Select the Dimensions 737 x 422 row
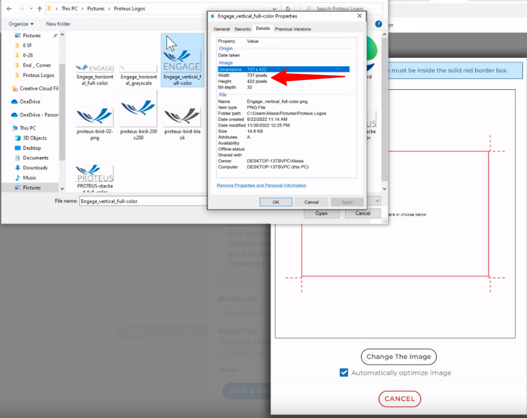527x418 pixels. click(x=284, y=69)
